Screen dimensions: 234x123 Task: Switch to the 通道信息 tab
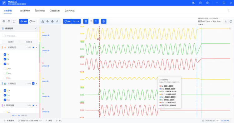pyautogui.click(x=55, y=11)
